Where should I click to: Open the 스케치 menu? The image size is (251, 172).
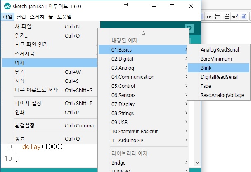click(x=37, y=17)
